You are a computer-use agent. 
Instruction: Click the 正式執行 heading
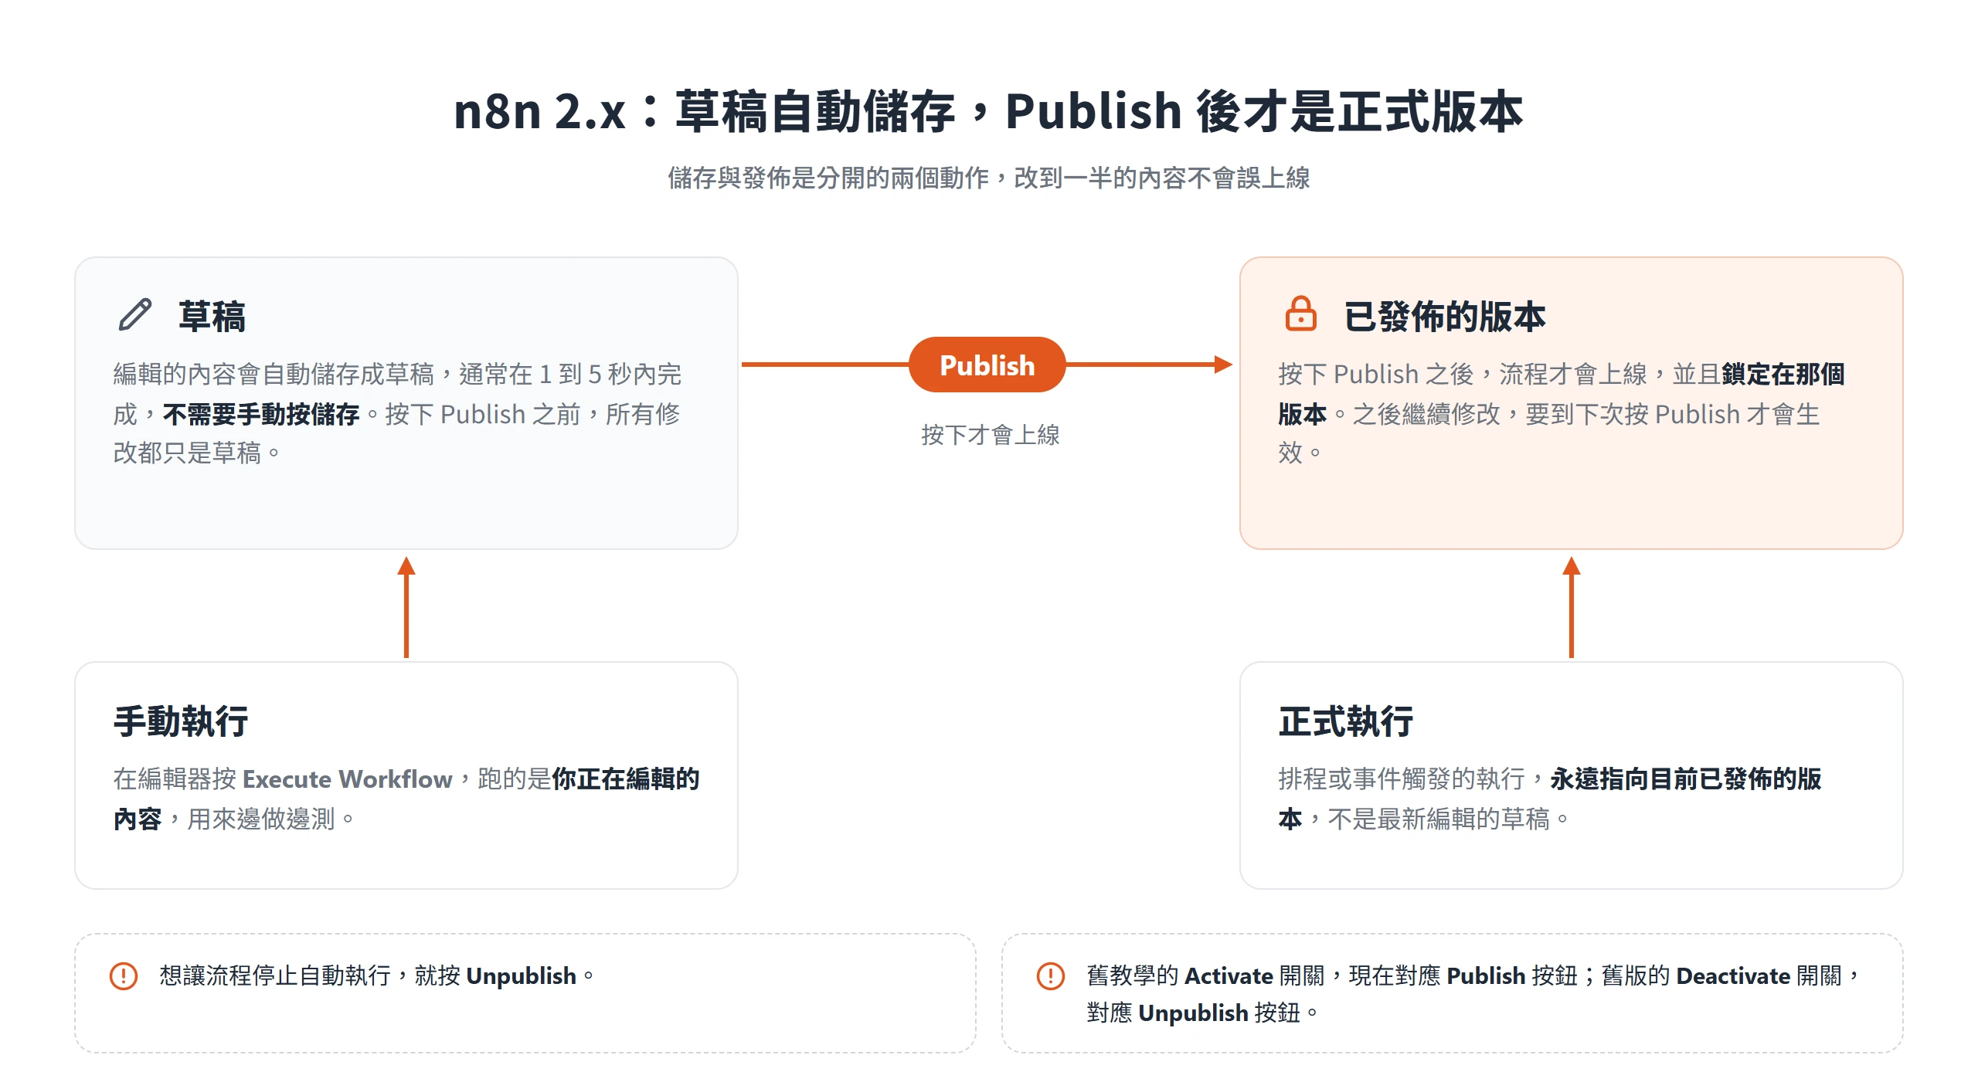(1346, 721)
